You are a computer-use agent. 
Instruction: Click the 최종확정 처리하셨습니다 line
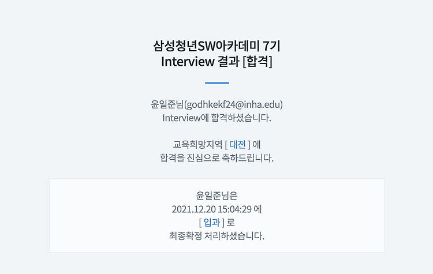[x=216, y=236]
